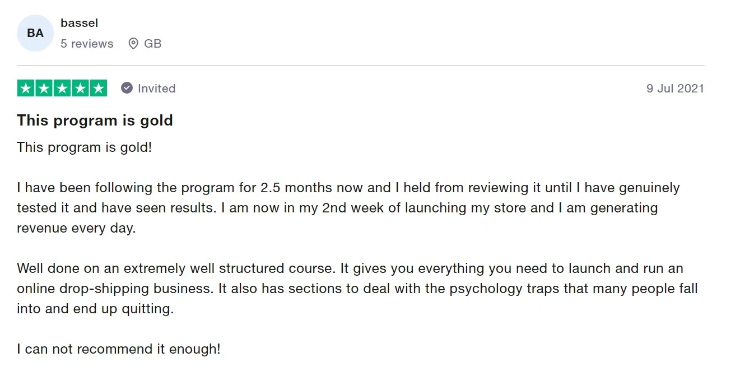Click the 'This program is gold!' body line
The width and height of the screenshot is (740, 371).
tap(84, 147)
